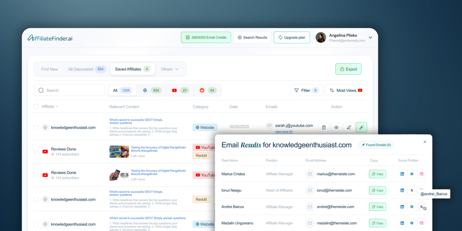This screenshot has width=462, height=231.
Task: Expand view more (6) emails
Action: point(284,132)
